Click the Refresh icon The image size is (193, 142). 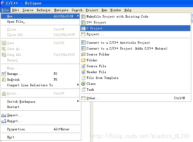pyautogui.click(x=4, y=80)
